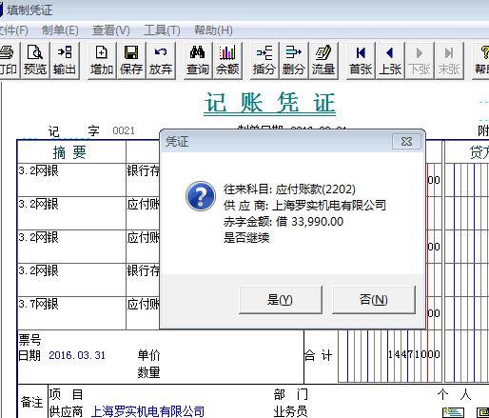The height and width of the screenshot is (418, 489).
Task: Open the 查看(V) menu
Action: point(111,30)
